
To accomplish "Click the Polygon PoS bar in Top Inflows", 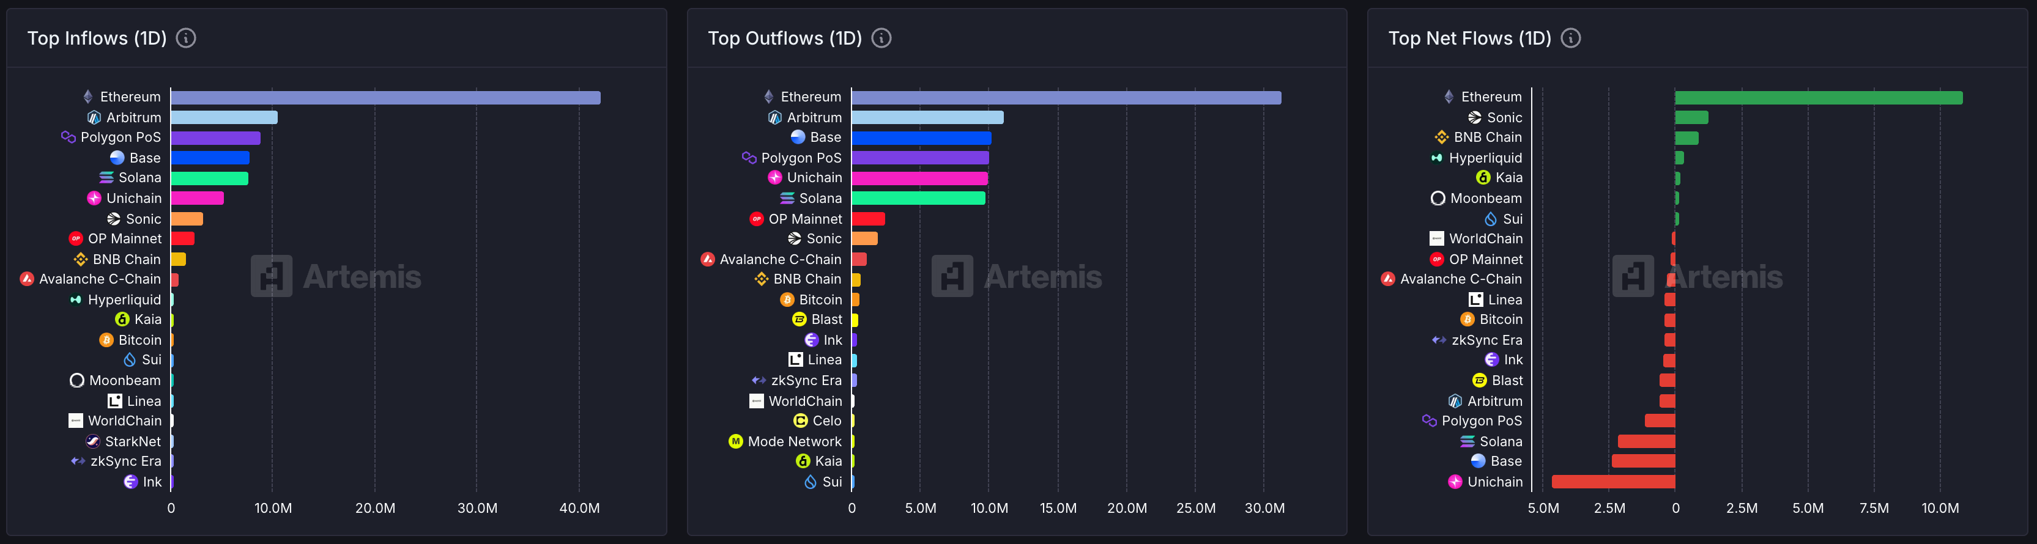I will 216,138.
